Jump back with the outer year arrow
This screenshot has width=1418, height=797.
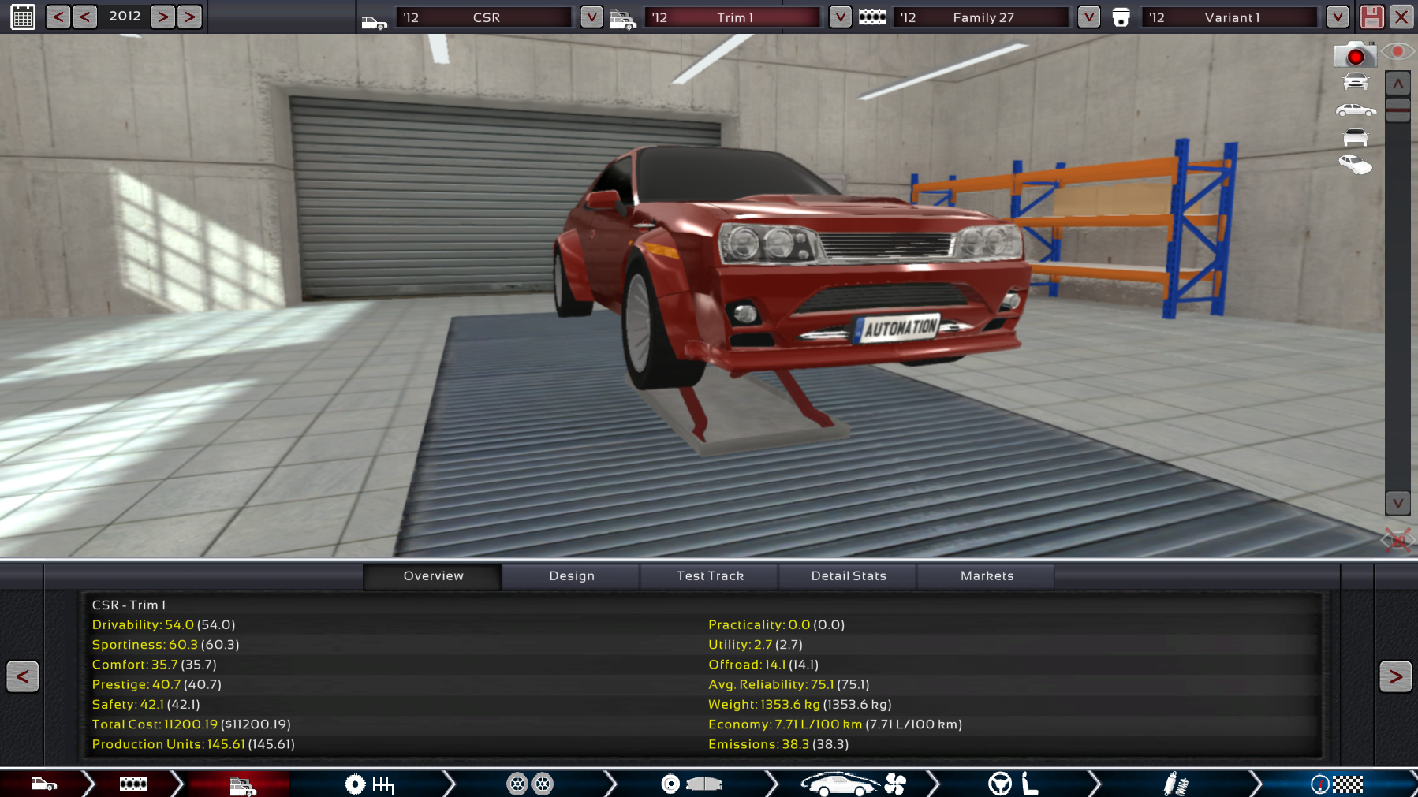(x=58, y=17)
